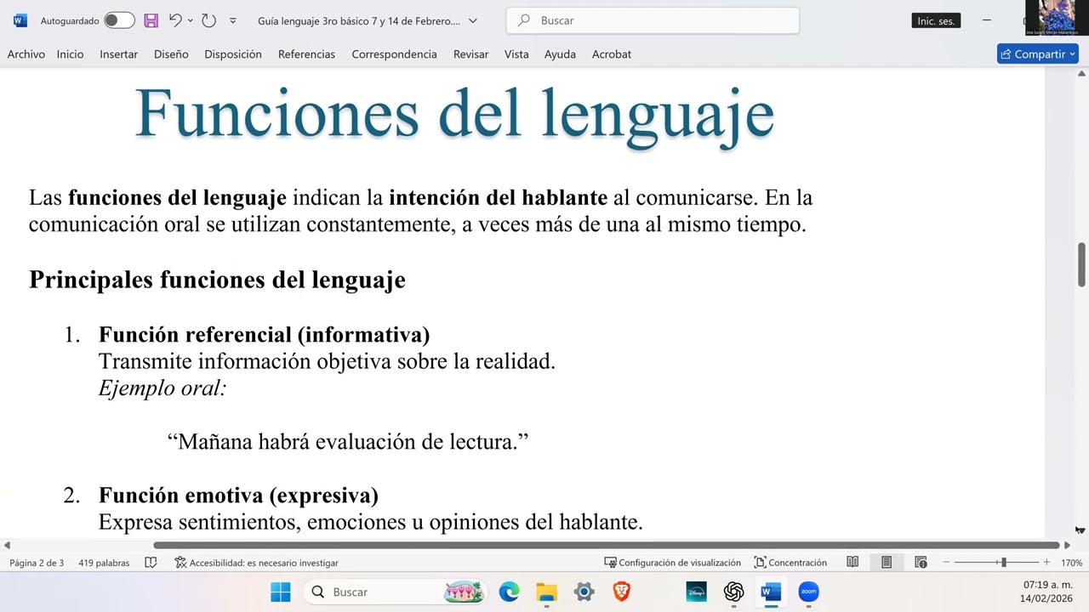Image resolution: width=1089 pixels, height=612 pixels.
Task: Click in the Buscar search field in Word
Action: pyautogui.click(x=653, y=20)
